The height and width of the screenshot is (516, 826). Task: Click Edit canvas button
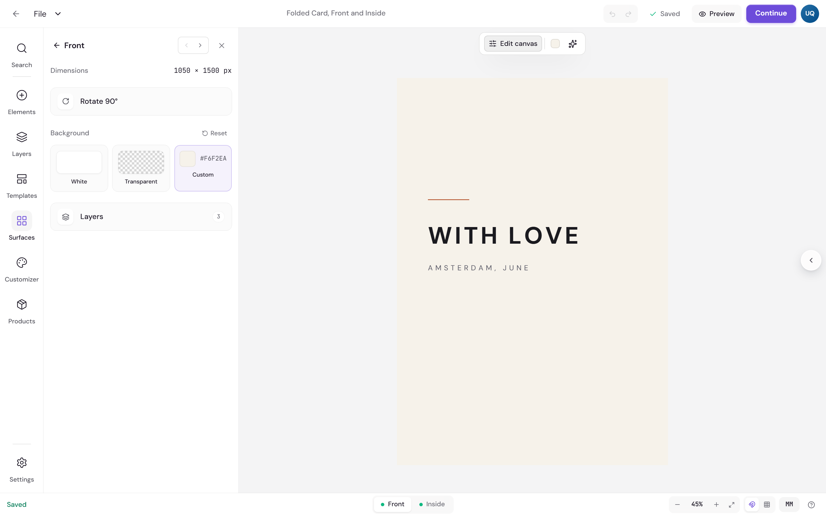[x=513, y=44]
